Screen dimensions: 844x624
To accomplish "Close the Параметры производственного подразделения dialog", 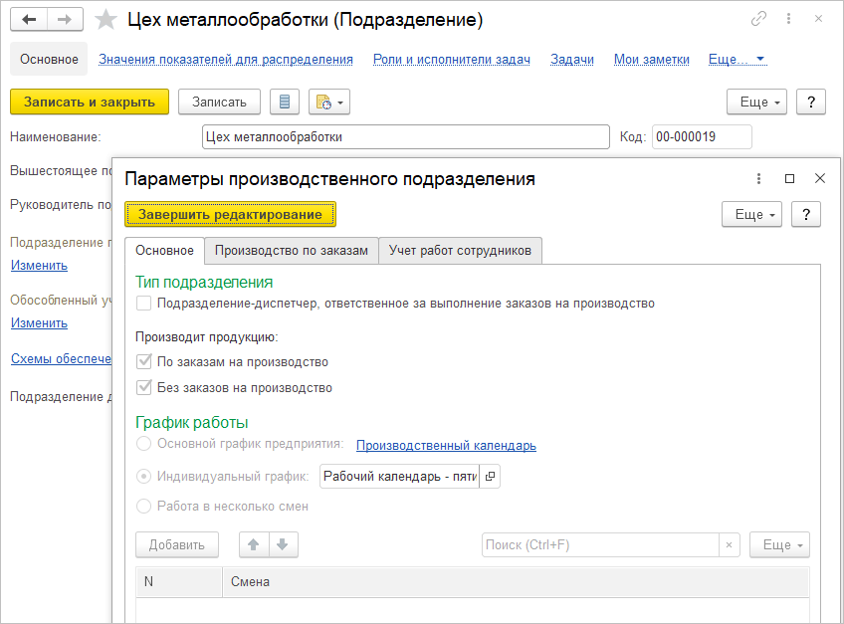I will point(820,179).
